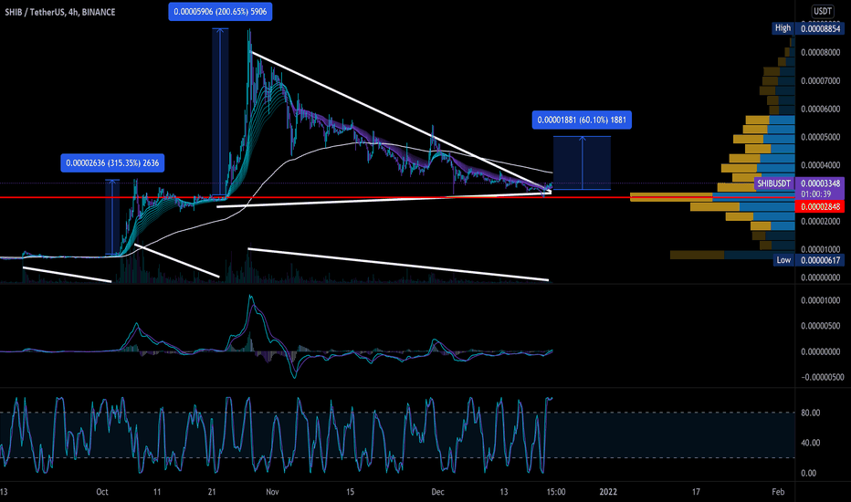Click the Nov time axis label
This screenshot has height=502, width=851.
(x=272, y=492)
